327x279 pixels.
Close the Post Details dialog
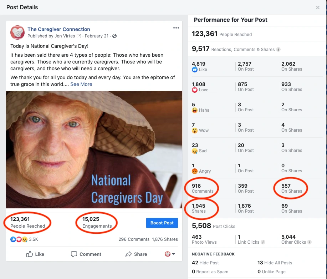pos(318,7)
